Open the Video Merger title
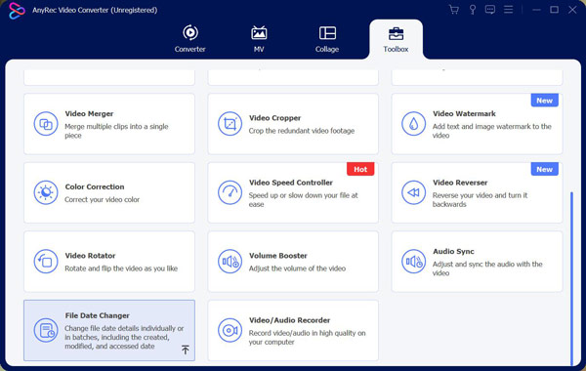586x371 pixels. [89, 113]
